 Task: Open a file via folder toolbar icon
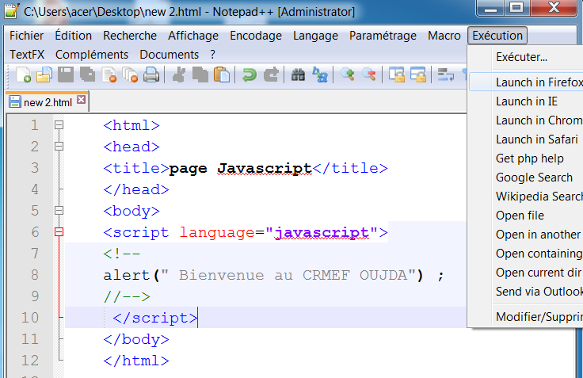click(x=44, y=74)
